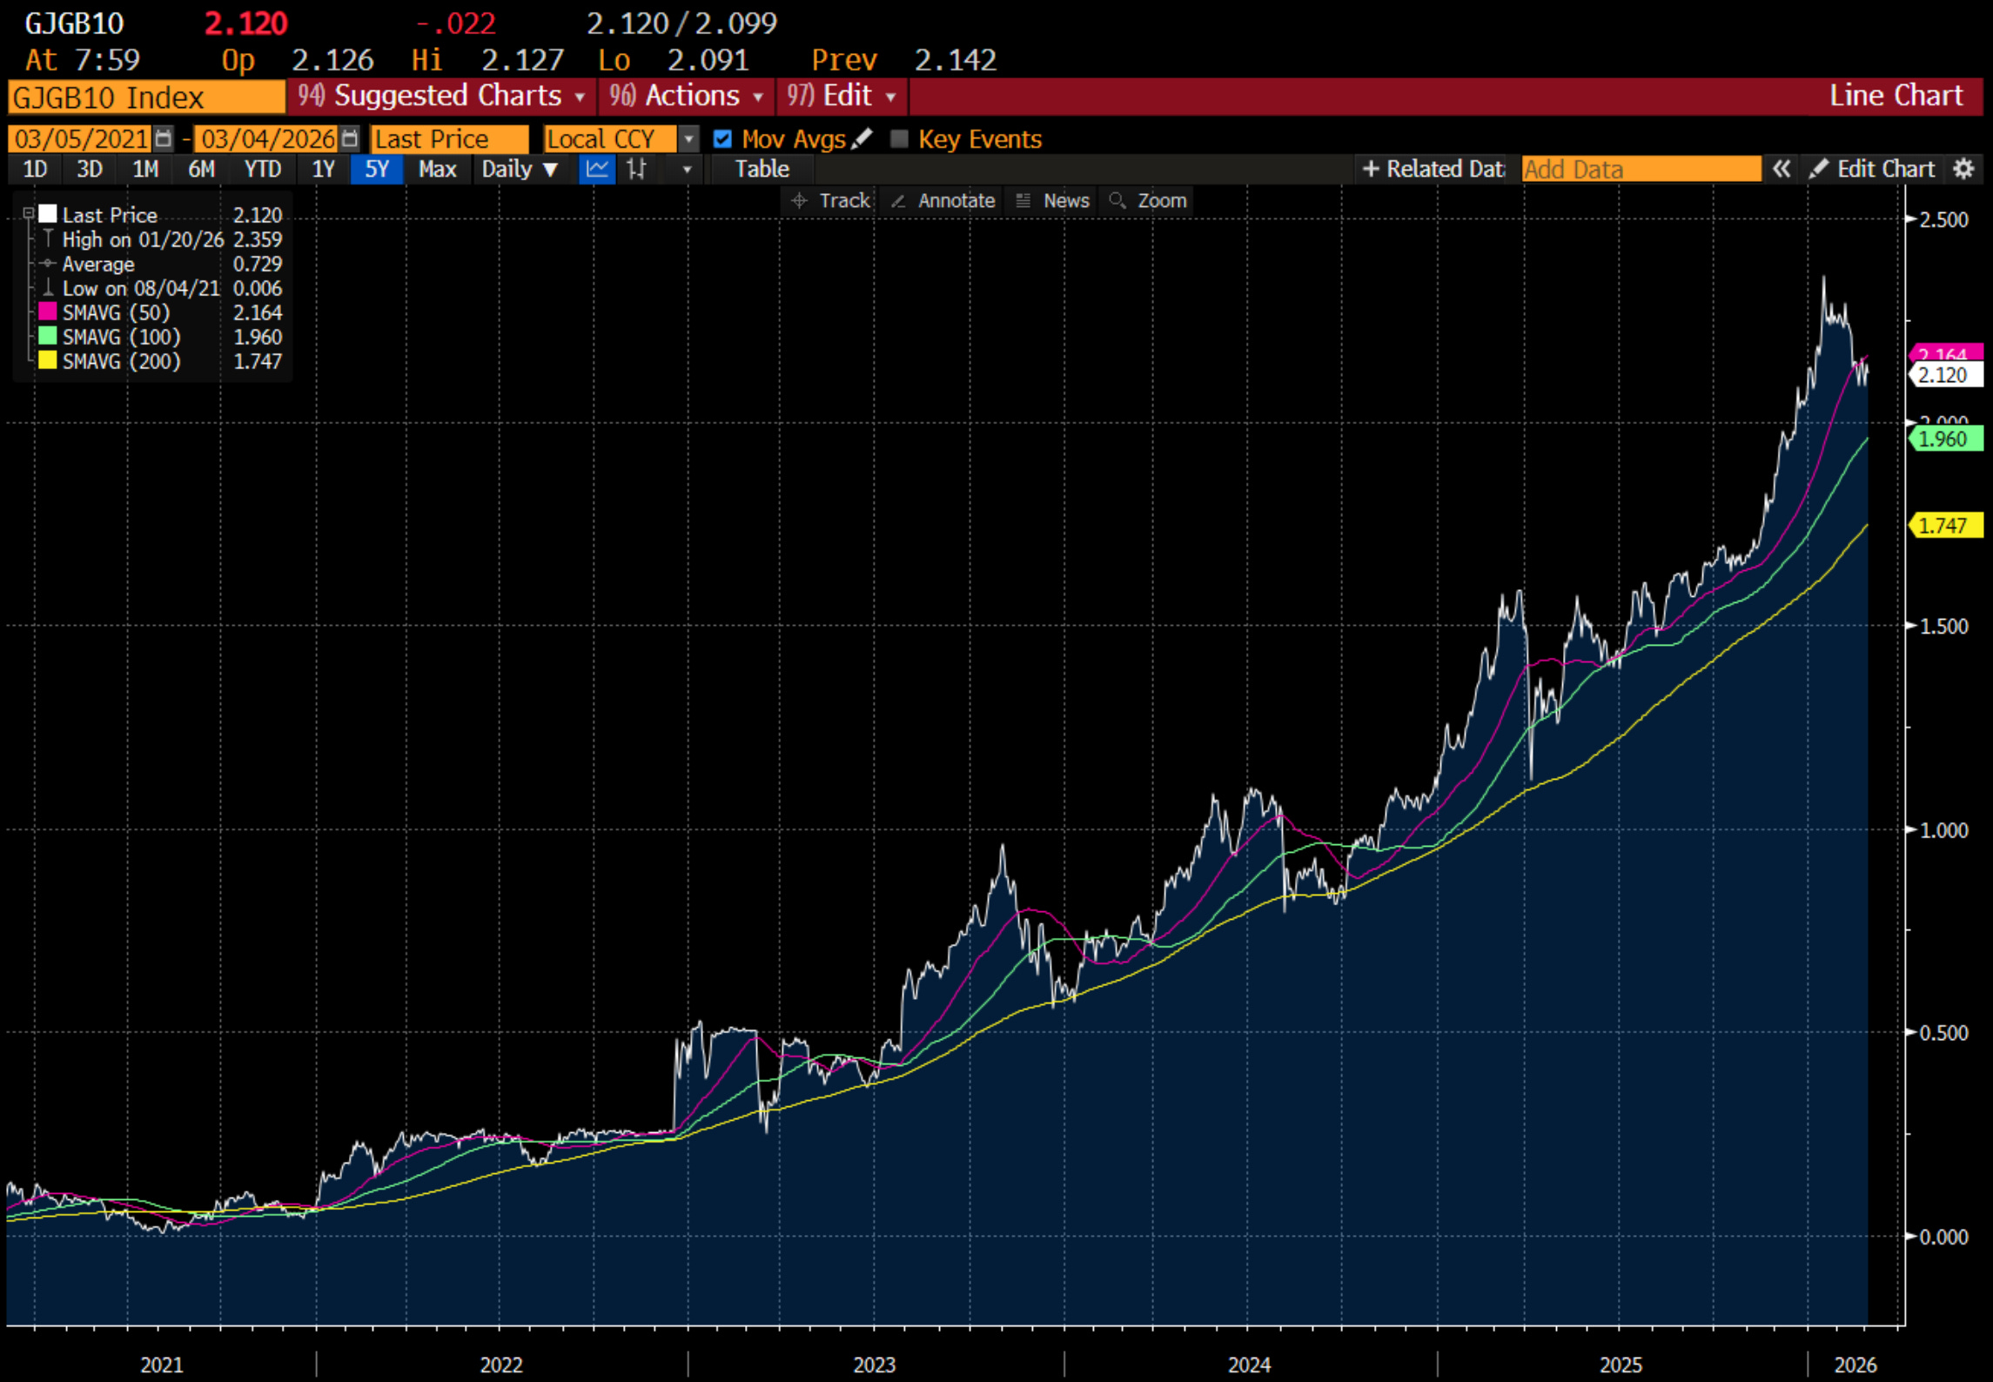
Task: Enable the Key Events checkbox
Action: pyautogui.click(x=900, y=139)
